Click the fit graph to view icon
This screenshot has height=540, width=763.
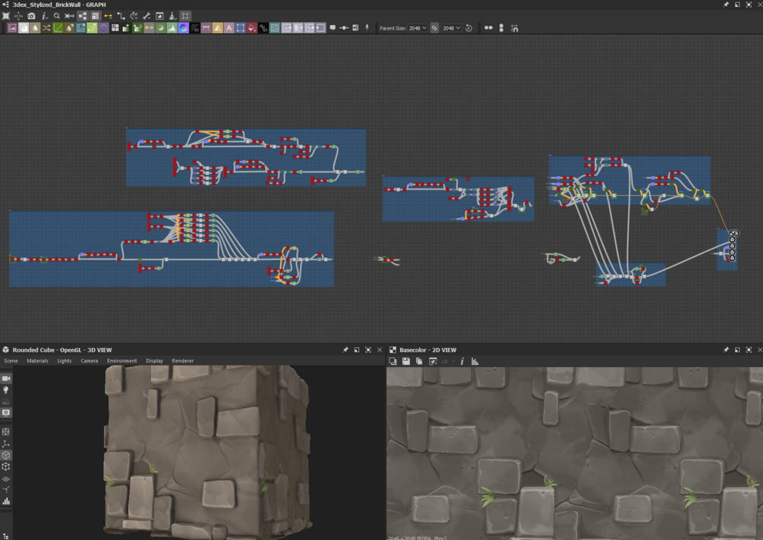(x=6, y=16)
